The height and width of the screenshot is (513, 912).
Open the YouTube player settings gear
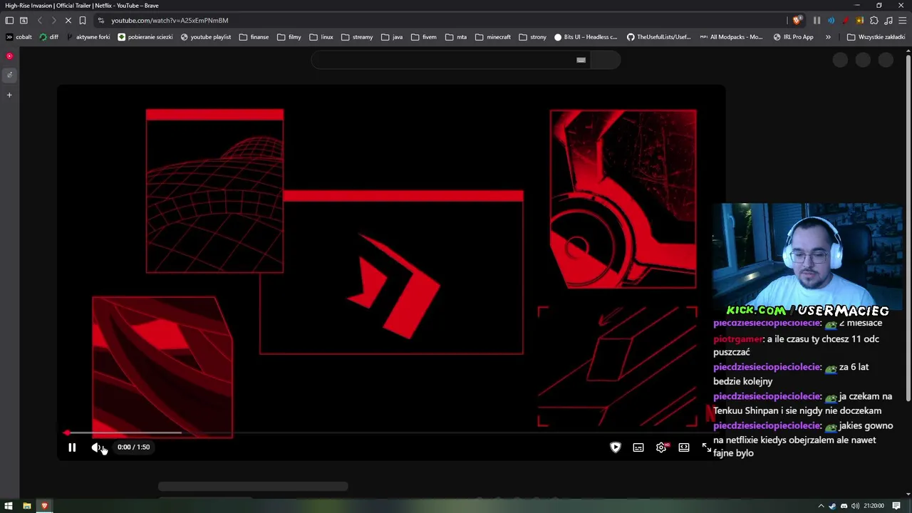[661, 447]
